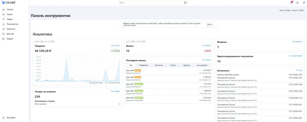307x122 pixels.
Task: Open Заказ #88
Action: point(130,77)
